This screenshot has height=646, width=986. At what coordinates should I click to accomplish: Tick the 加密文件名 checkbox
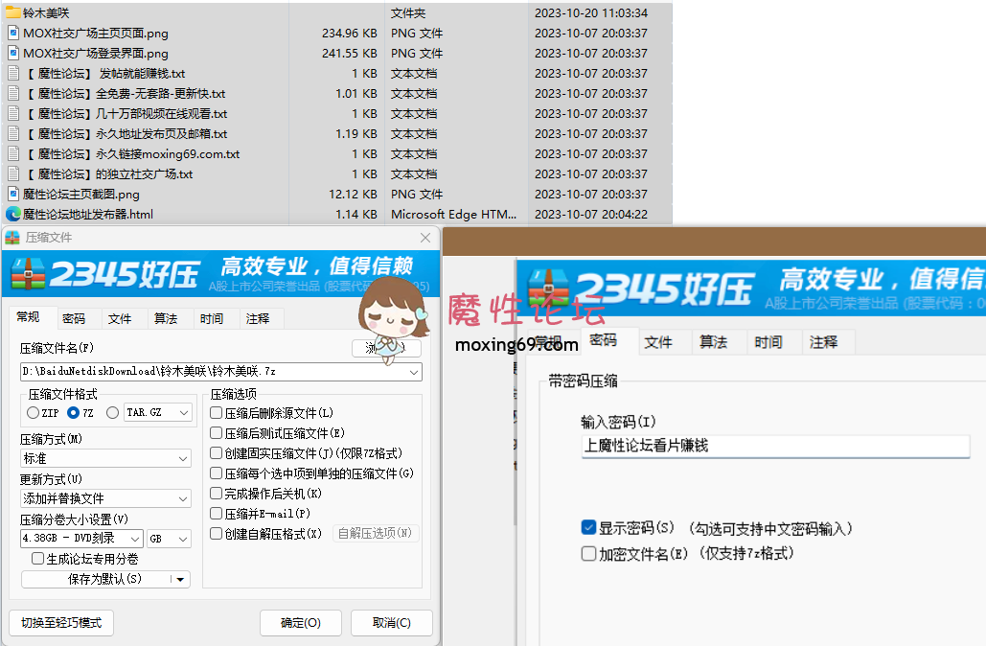[x=588, y=553]
